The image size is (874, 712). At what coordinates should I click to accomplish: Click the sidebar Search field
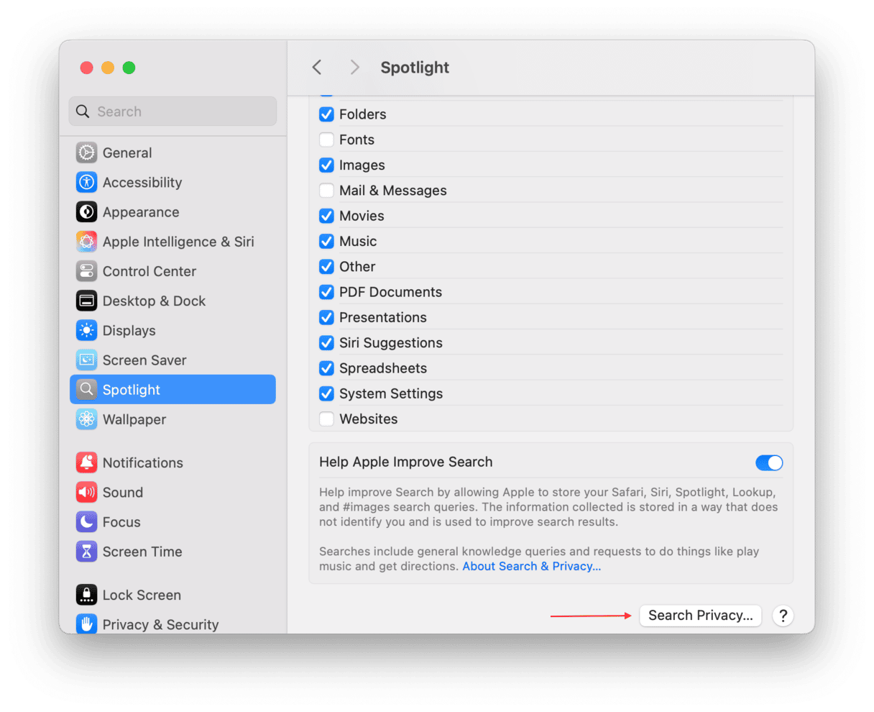[172, 111]
